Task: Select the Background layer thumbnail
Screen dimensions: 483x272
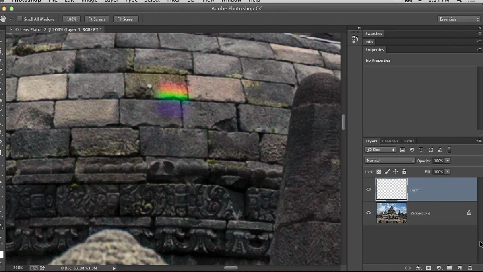Action: (391, 213)
